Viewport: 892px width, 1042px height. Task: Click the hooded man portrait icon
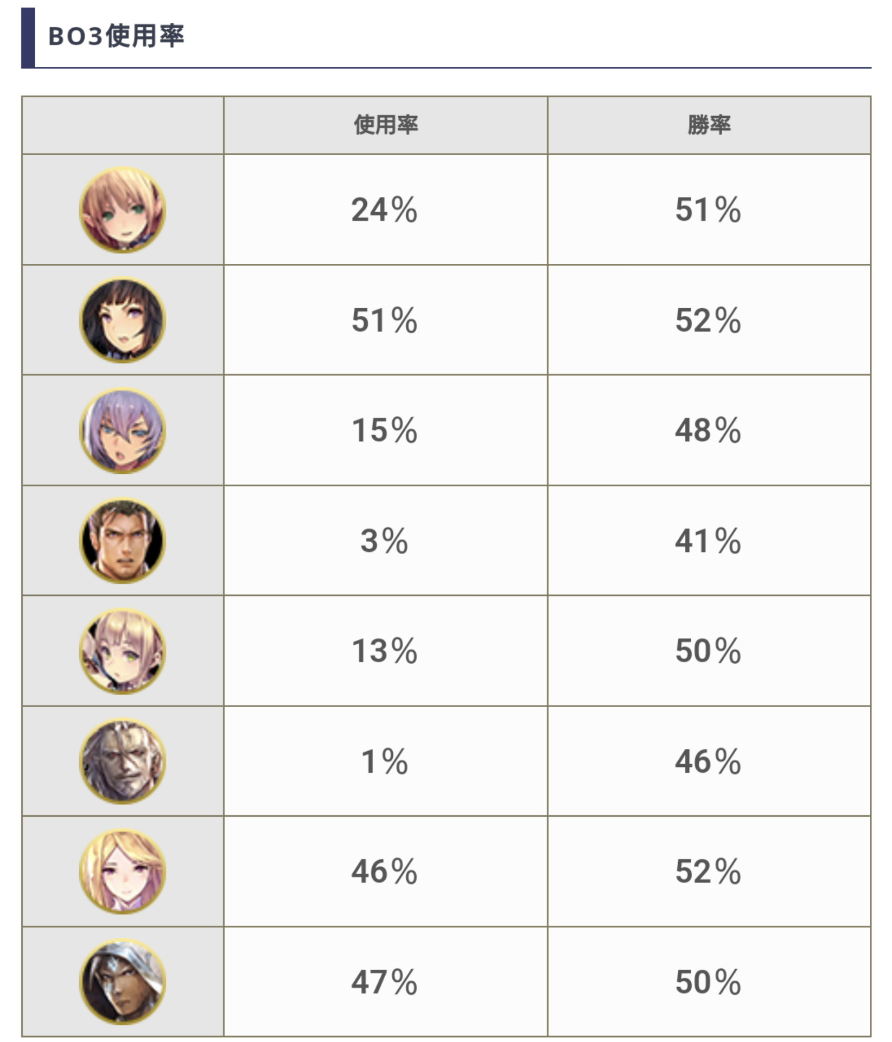point(123,982)
